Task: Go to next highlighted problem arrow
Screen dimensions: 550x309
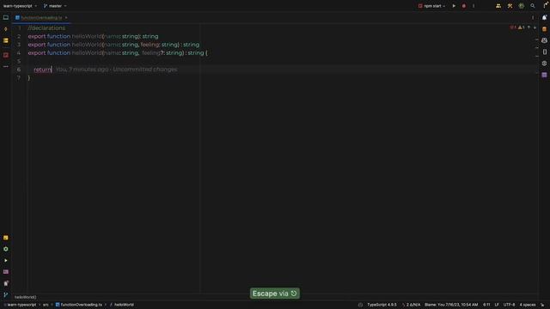Action: tap(535, 27)
